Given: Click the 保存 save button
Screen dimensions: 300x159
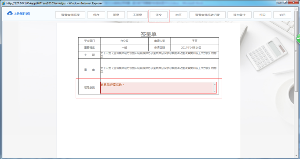Looking at the screenshot, I should (x=96, y=15).
